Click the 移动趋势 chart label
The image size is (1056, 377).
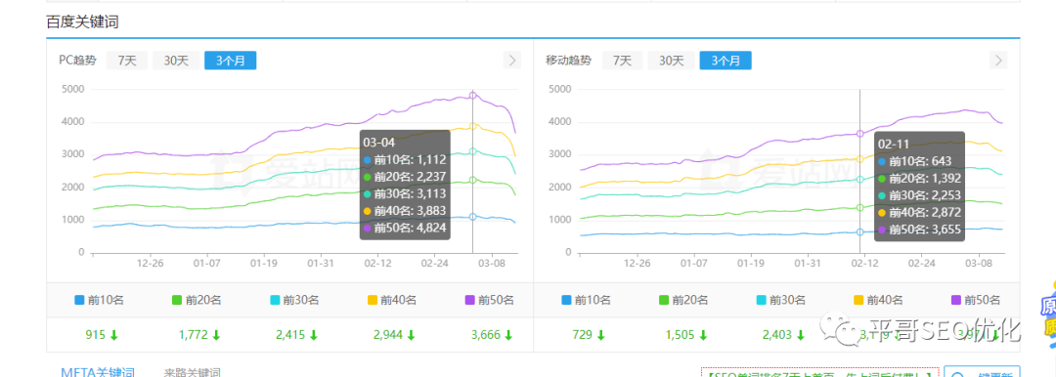click(x=568, y=61)
